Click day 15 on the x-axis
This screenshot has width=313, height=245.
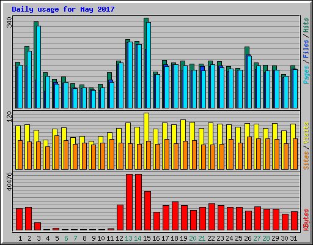[147, 238]
